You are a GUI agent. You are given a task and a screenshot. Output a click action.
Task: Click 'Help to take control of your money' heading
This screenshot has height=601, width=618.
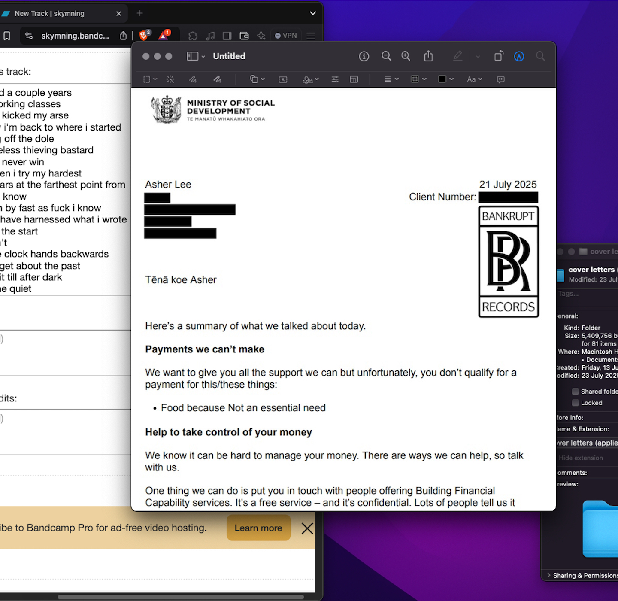pos(228,432)
